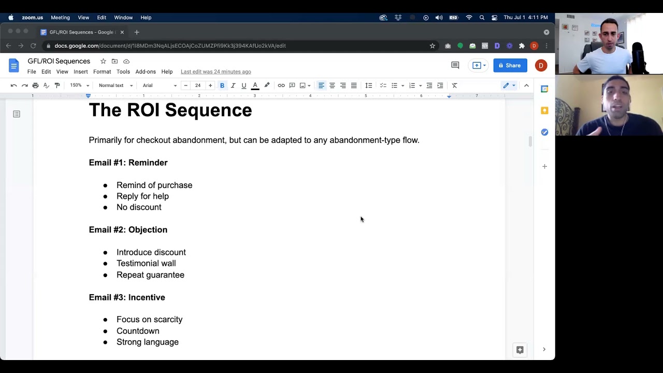Open Google Keep in side panel
663x373 pixels.
coord(544,110)
